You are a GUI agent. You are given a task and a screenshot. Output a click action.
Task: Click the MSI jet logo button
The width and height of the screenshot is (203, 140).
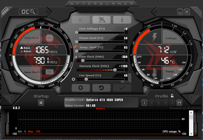pyautogui.click(x=102, y=20)
